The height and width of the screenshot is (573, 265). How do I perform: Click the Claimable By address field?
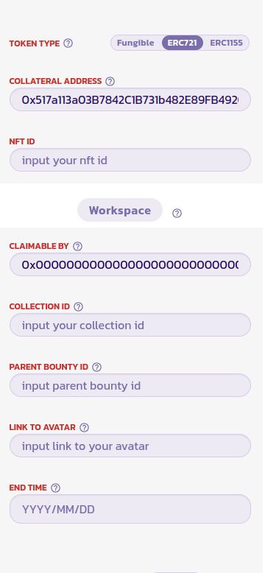(130, 264)
